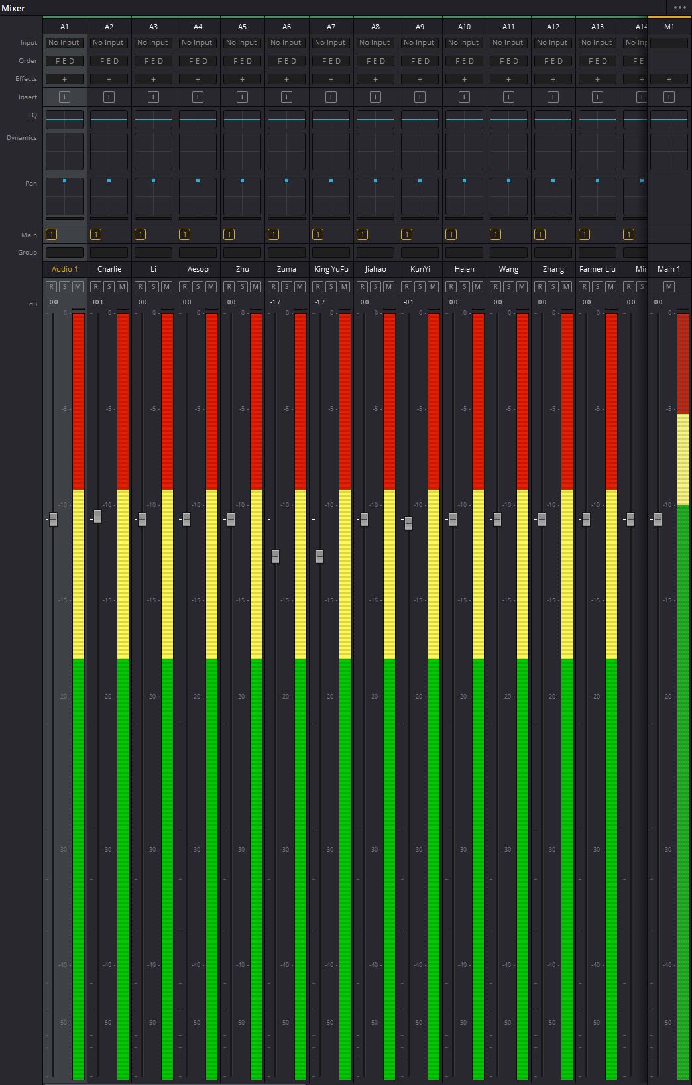Toggle the insert button on track A2
The width and height of the screenshot is (692, 1085).
(109, 97)
